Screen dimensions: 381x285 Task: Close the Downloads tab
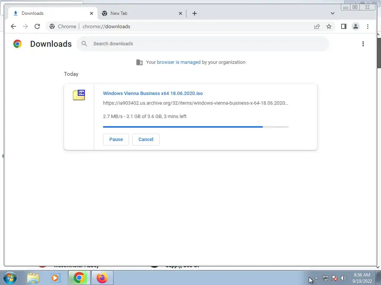(92, 13)
